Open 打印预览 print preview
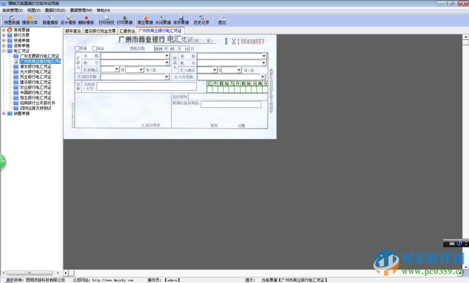The width and height of the screenshot is (469, 283). point(107,20)
